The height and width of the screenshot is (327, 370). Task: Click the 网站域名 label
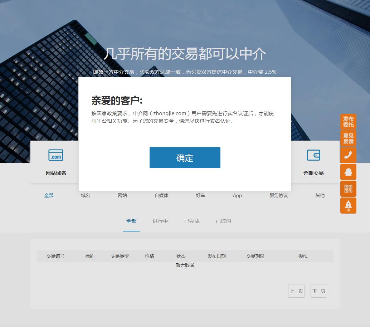(56, 173)
